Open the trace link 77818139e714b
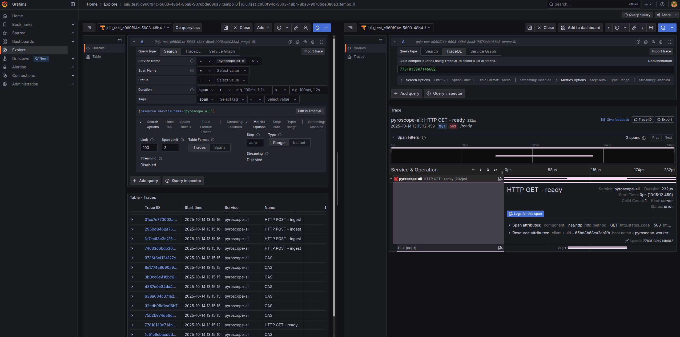Viewport: 680px width, 337px height. [x=160, y=325]
